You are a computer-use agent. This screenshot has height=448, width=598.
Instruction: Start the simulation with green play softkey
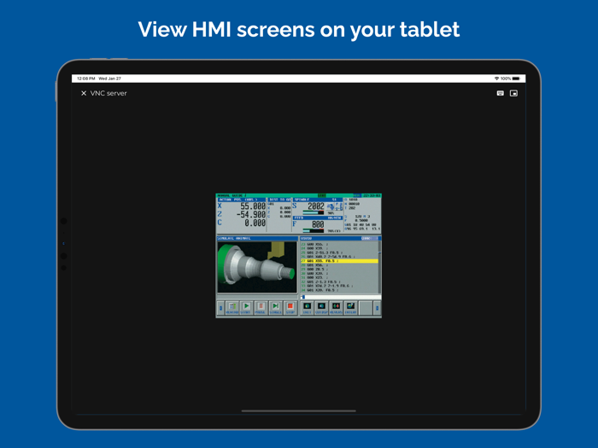[x=246, y=308]
